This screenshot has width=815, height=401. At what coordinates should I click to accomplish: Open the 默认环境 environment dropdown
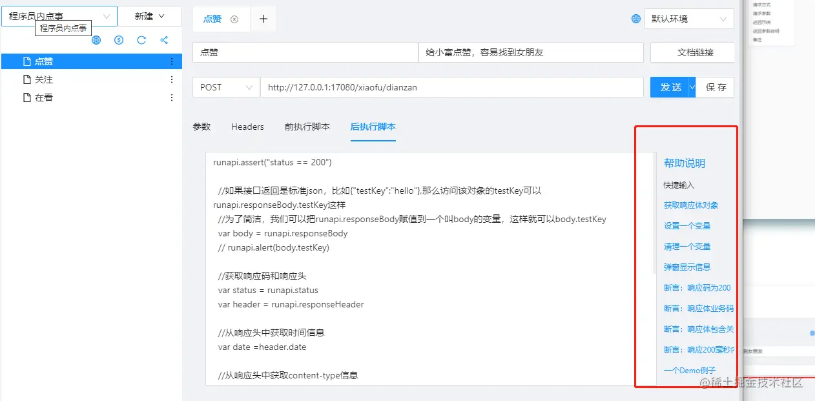click(689, 19)
